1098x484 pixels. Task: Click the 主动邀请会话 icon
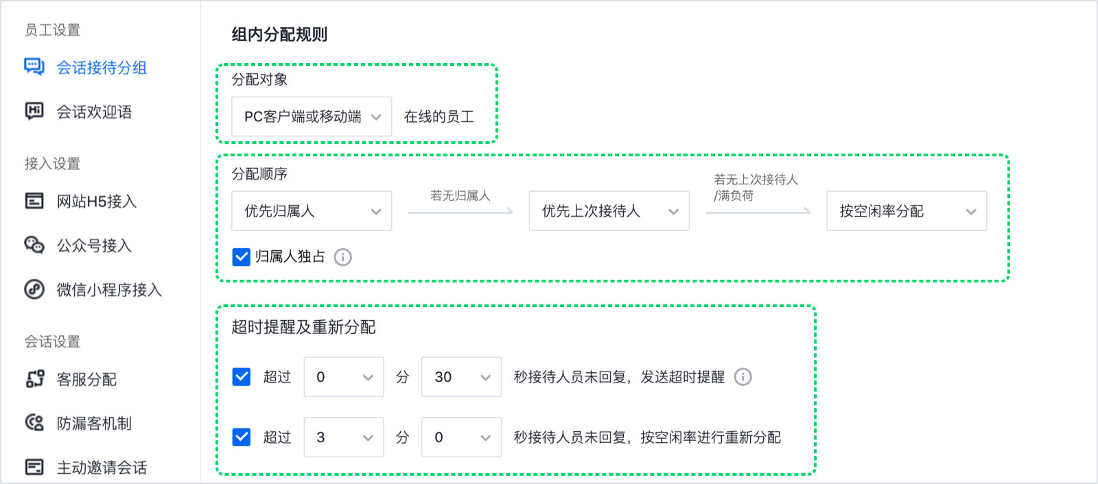coord(34,467)
